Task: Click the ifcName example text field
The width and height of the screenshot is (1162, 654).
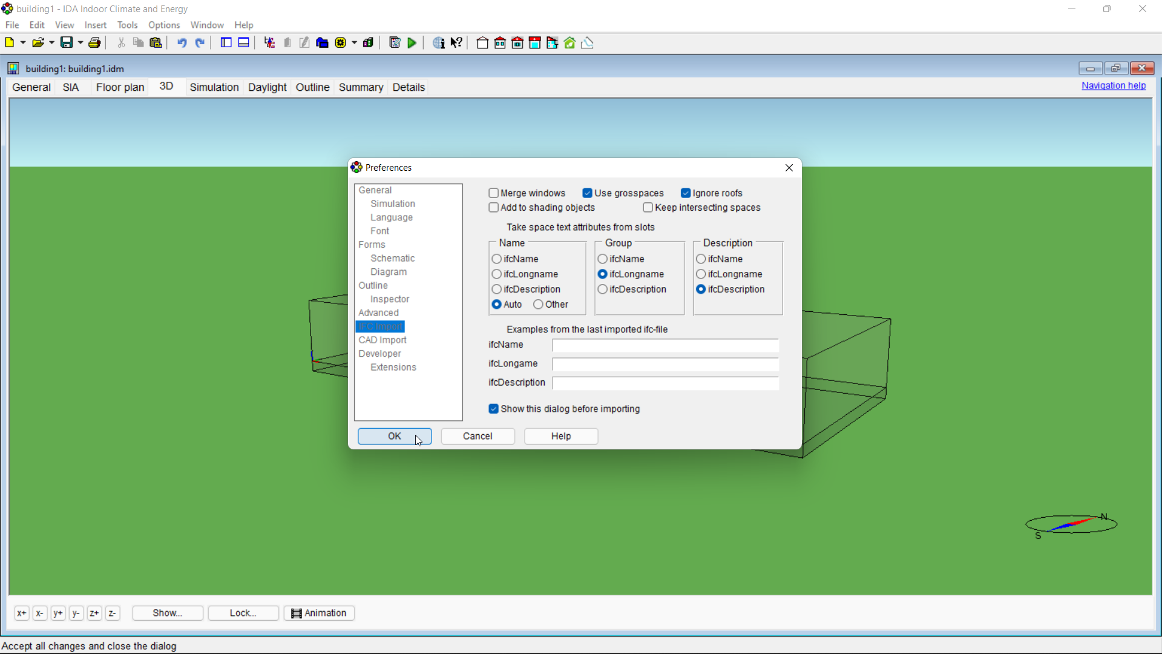Action: (665, 346)
